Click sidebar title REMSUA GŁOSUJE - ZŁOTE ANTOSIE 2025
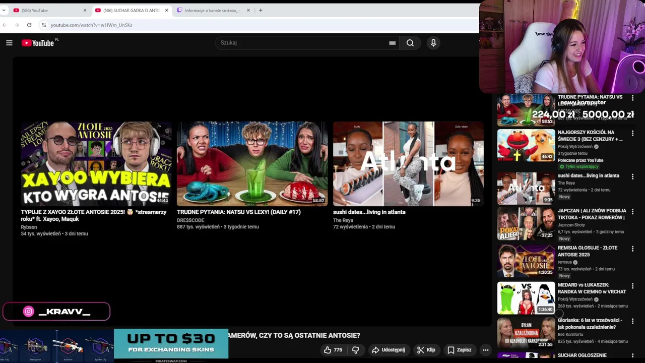The height and width of the screenshot is (363, 645). click(588, 251)
